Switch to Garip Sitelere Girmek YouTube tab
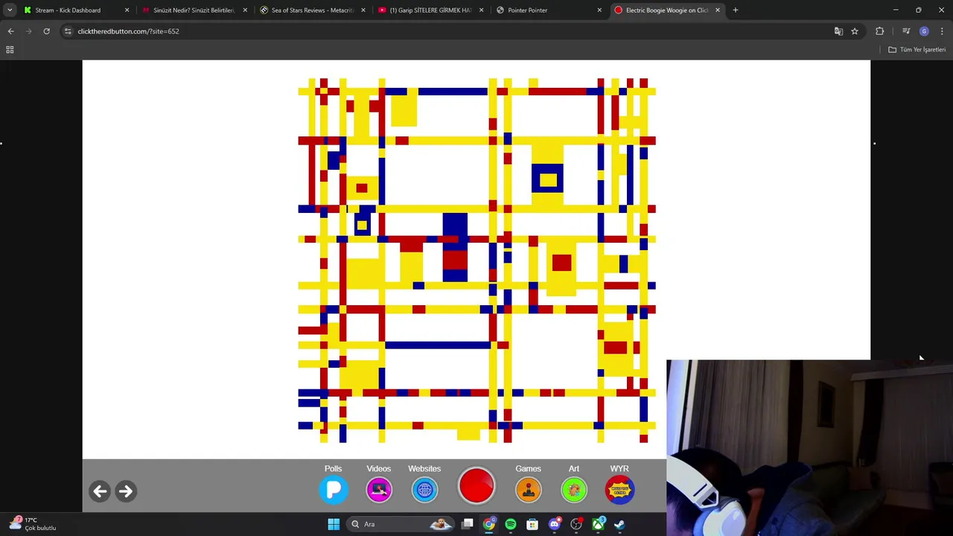 [430, 10]
